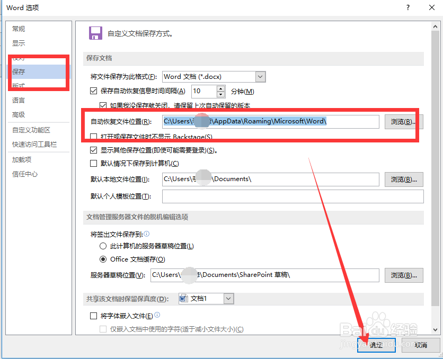This screenshot has height=359, width=443.
Task: Click the scrollbar down arrow
Action: coord(435,329)
